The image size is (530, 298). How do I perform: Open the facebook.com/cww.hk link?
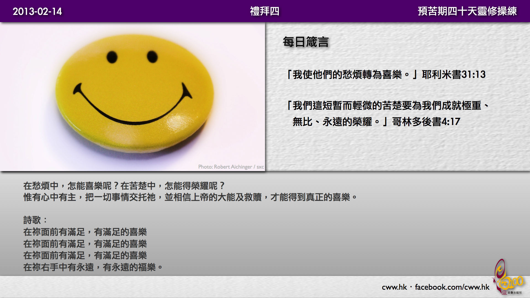[452, 287]
